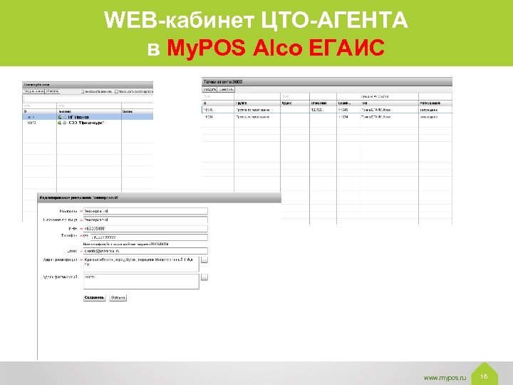Click the ID filter field in the agent points table
This screenshot has width=513, height=385.
[x=218, y=96]
